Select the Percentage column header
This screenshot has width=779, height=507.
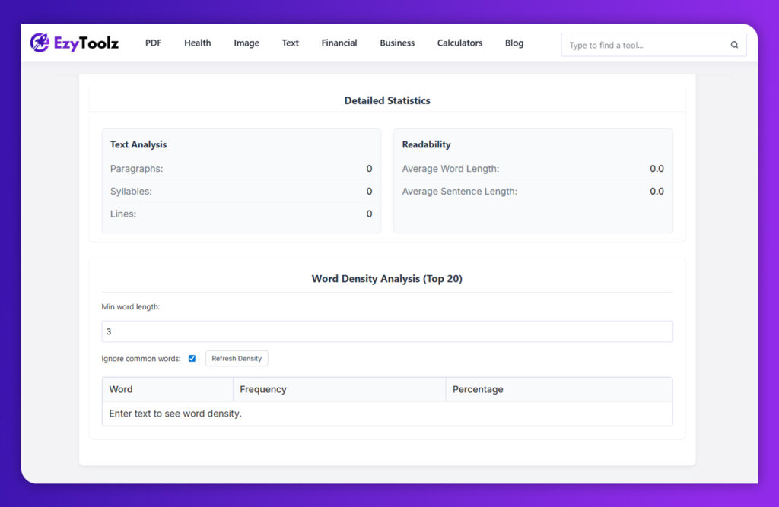coord(478,389)
